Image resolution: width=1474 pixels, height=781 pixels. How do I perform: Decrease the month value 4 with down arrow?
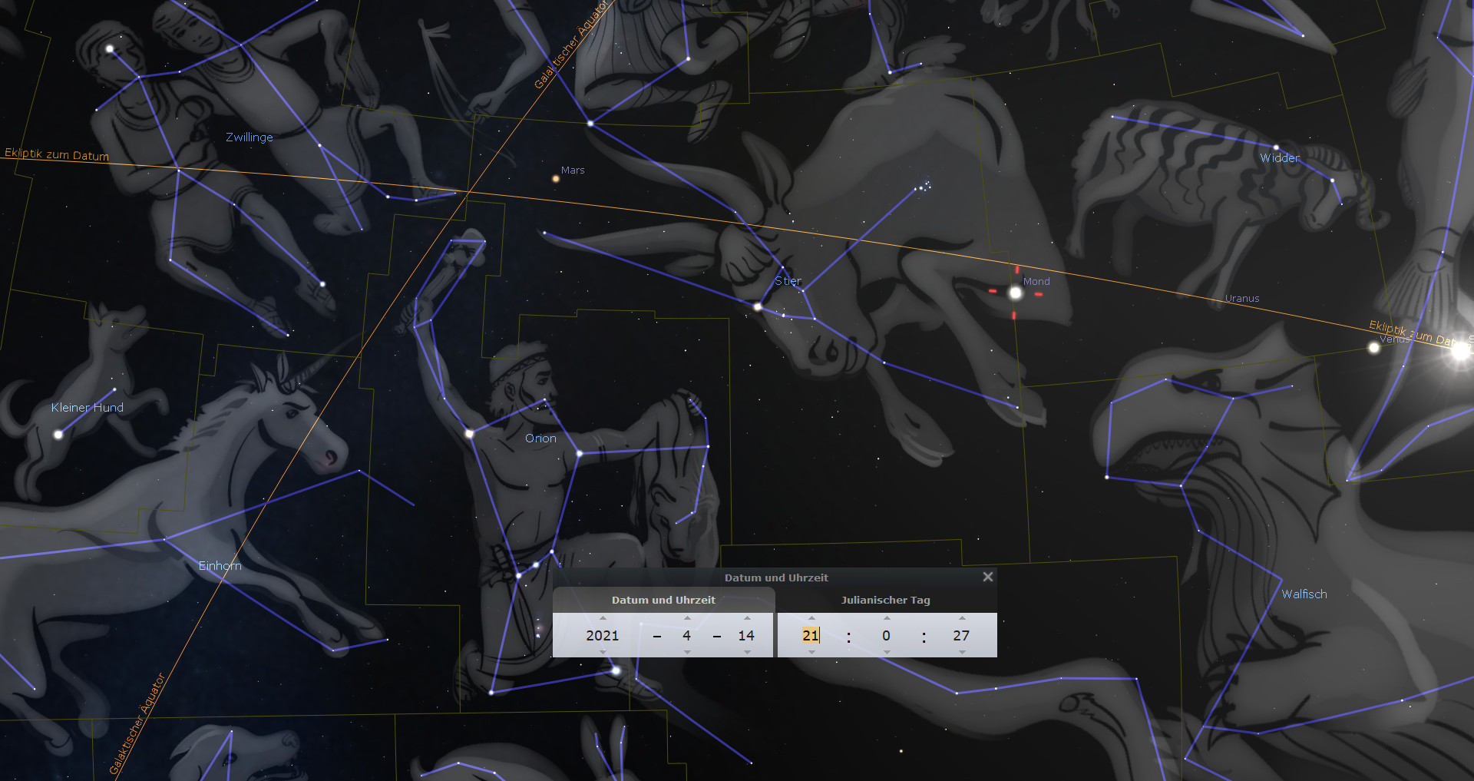coord(687,652)
